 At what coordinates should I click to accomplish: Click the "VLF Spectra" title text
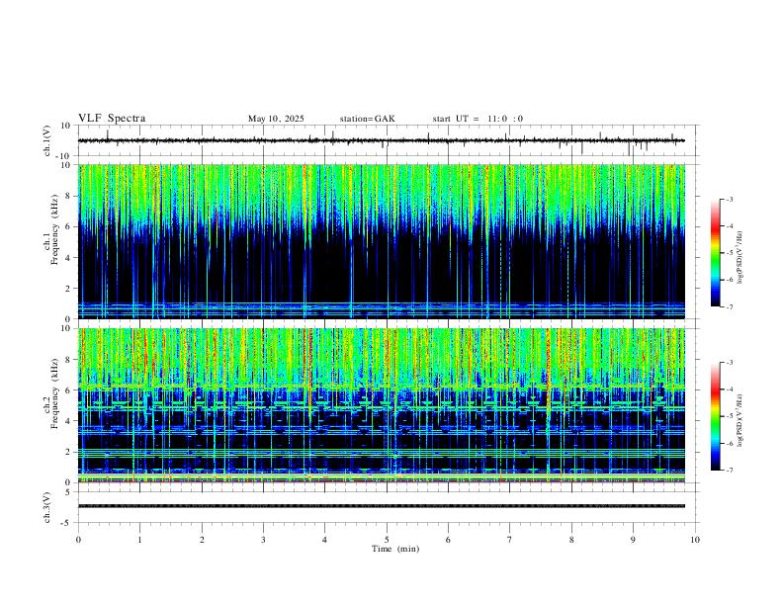(x=112, y=119)
